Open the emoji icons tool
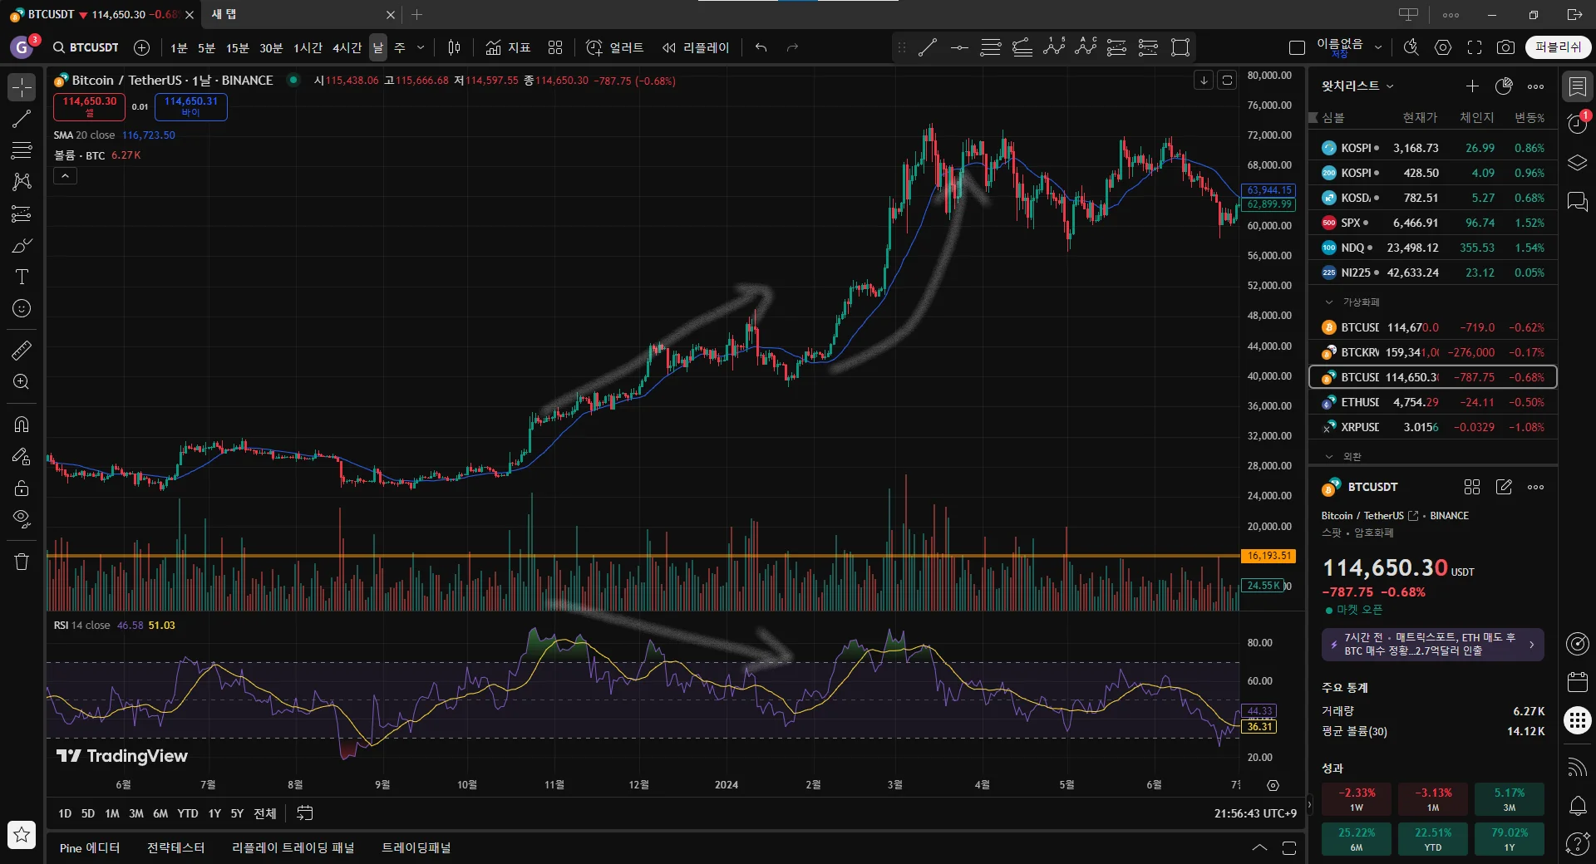The height and width of the screenshot is (864, 1596). coord(22,308)
